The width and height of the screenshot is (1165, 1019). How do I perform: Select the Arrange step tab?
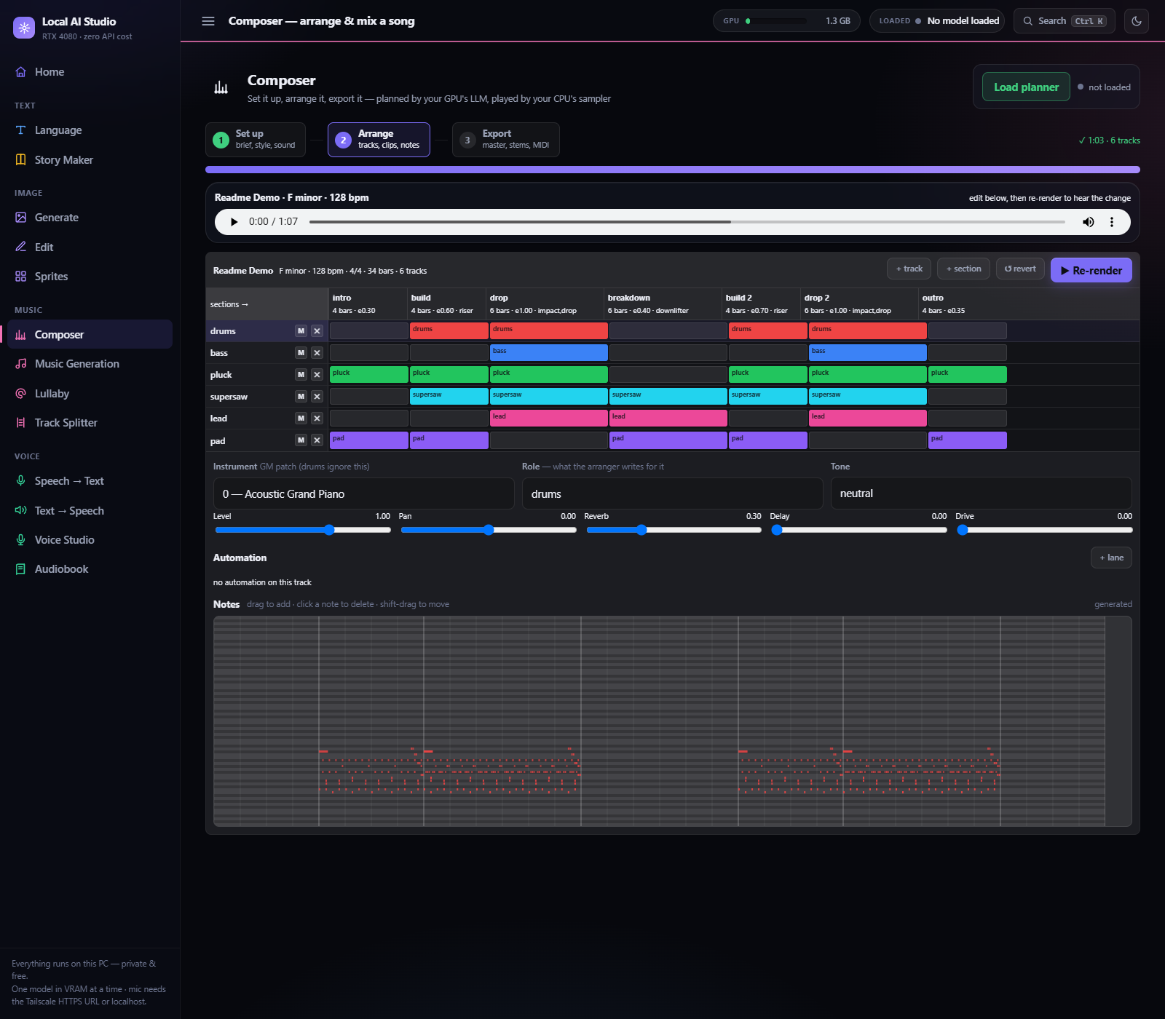[379, 140]
